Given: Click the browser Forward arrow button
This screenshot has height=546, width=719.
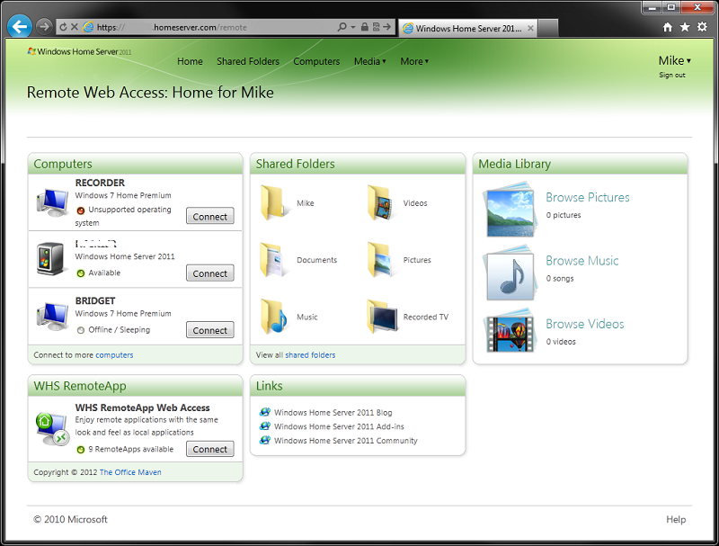Looking at the screenshot, I should pyautogui.click(x=44, y=27).
